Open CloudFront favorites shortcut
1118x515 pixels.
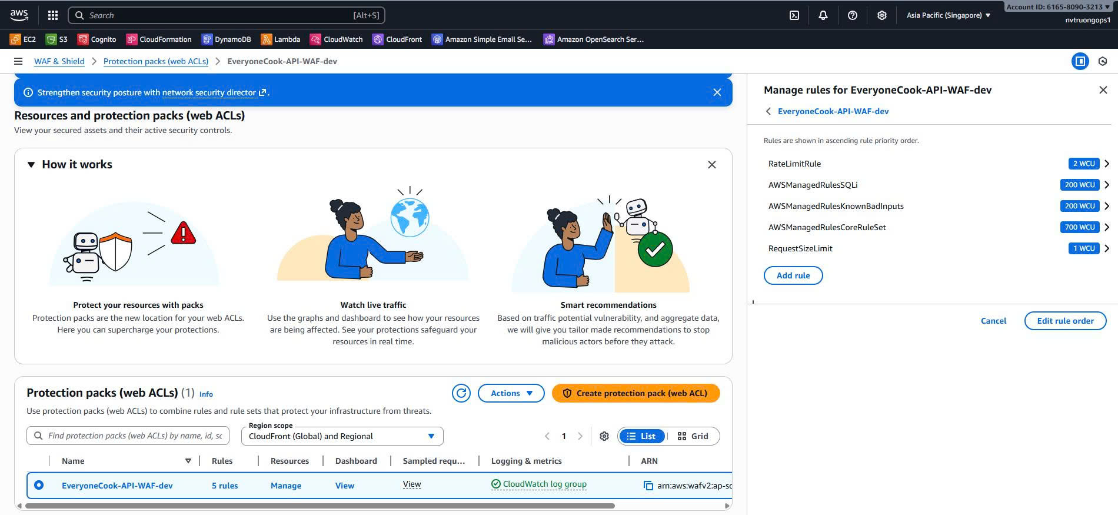click(397, 39)
